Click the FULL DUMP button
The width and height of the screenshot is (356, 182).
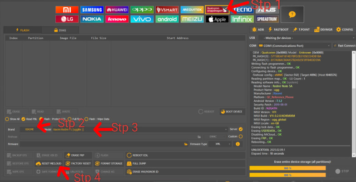(185, 164)
